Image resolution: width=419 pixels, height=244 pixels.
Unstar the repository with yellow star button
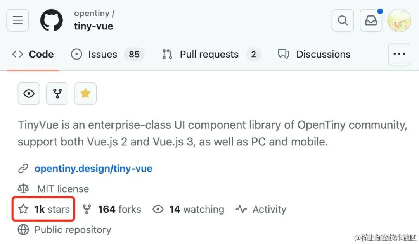tap(85, 94)
